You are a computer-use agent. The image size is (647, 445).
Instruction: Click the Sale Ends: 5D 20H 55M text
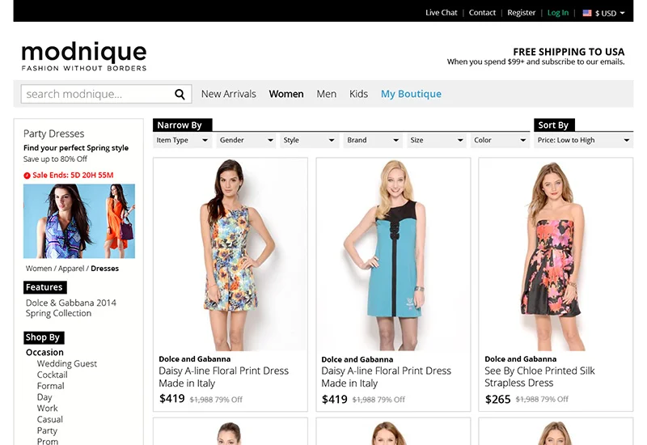(x=73, y=176)
